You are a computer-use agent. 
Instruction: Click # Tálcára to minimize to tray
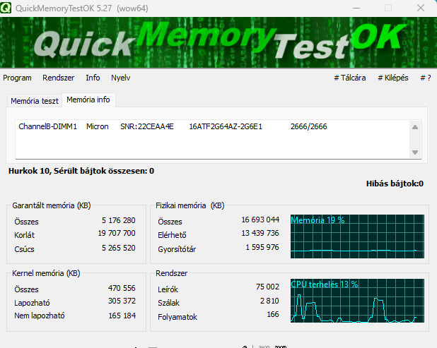[350, 78]
